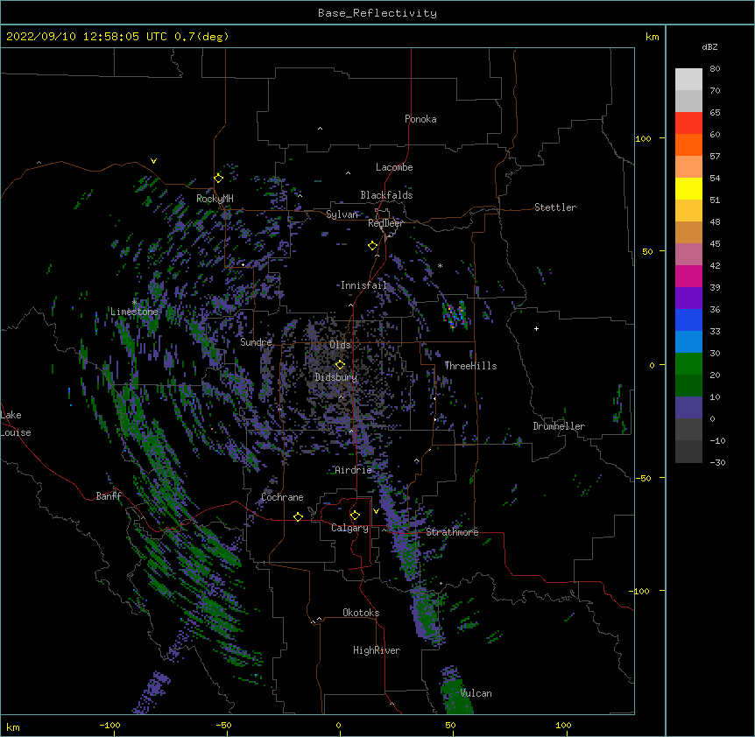This screenshot has height=737, width=755.
Task: Click the dBZ legend heading
Action: [709, 46]
